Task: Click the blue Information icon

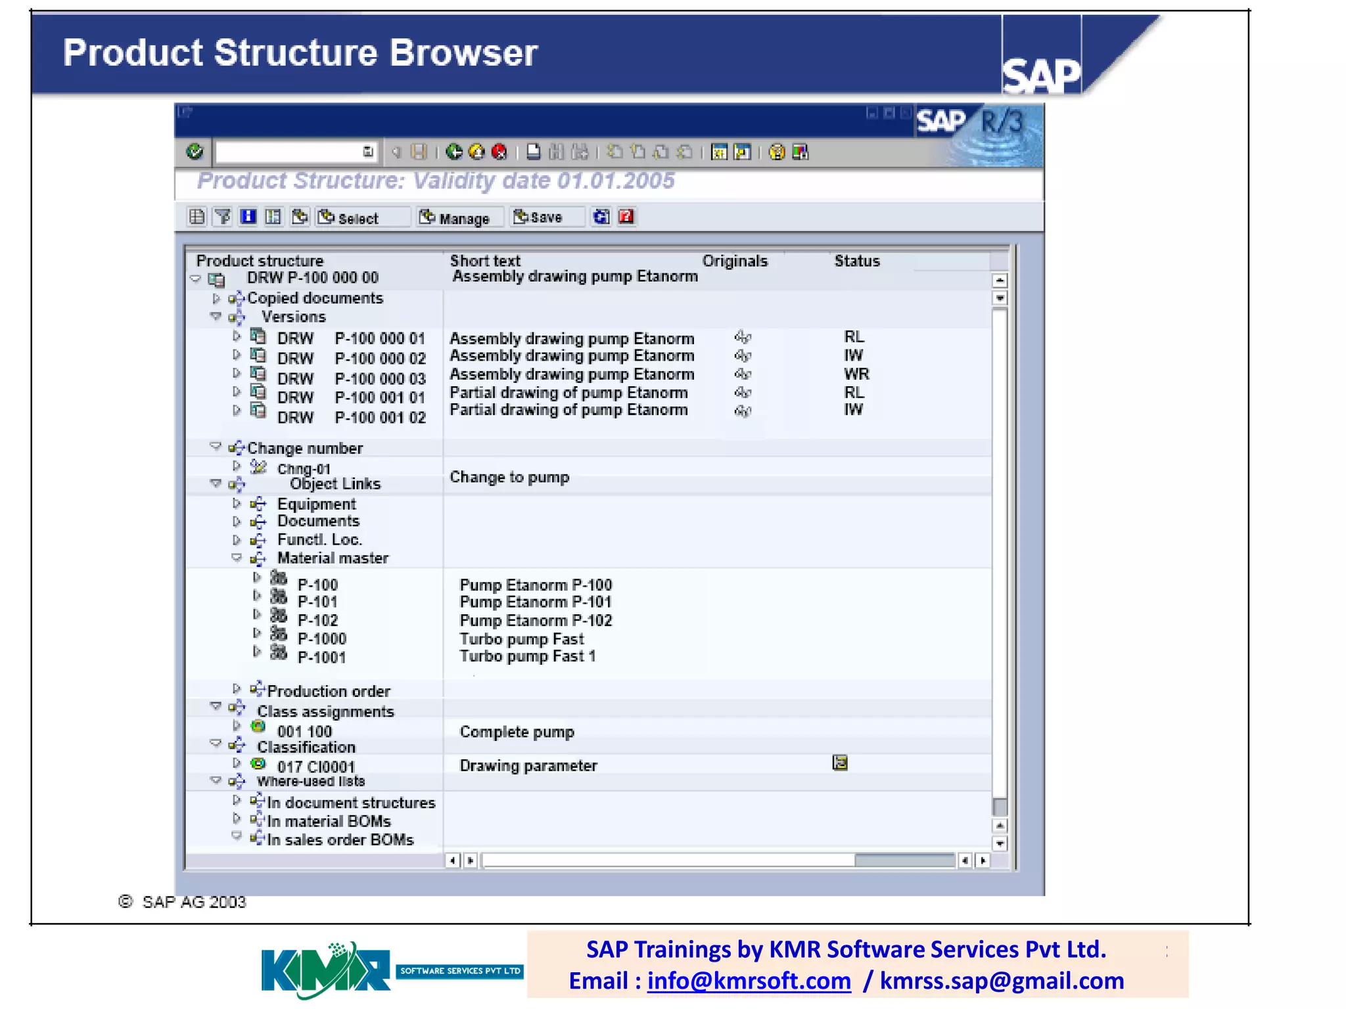Action: 248,217
